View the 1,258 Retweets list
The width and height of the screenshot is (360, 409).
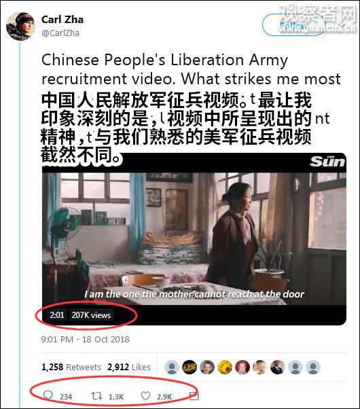point(71,367)
